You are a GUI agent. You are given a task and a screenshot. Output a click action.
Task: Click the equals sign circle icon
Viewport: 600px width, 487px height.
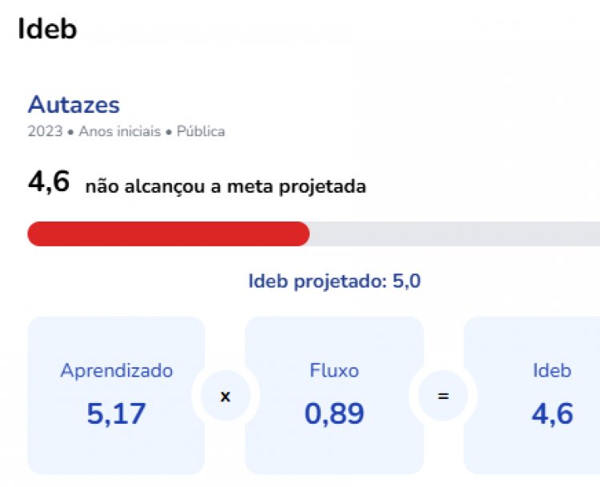click(442, 396)
